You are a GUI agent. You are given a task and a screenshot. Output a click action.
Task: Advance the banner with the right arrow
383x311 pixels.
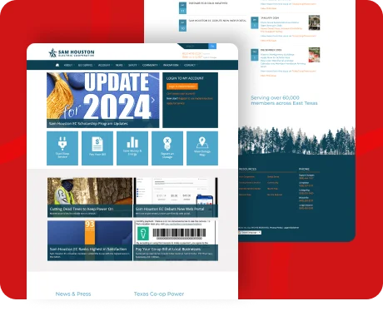tap(153, 100)
